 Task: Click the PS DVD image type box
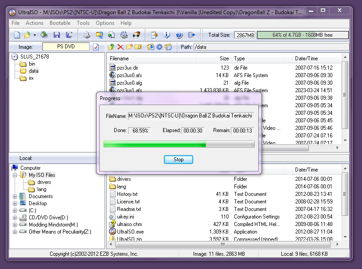[x=66, y=47]
